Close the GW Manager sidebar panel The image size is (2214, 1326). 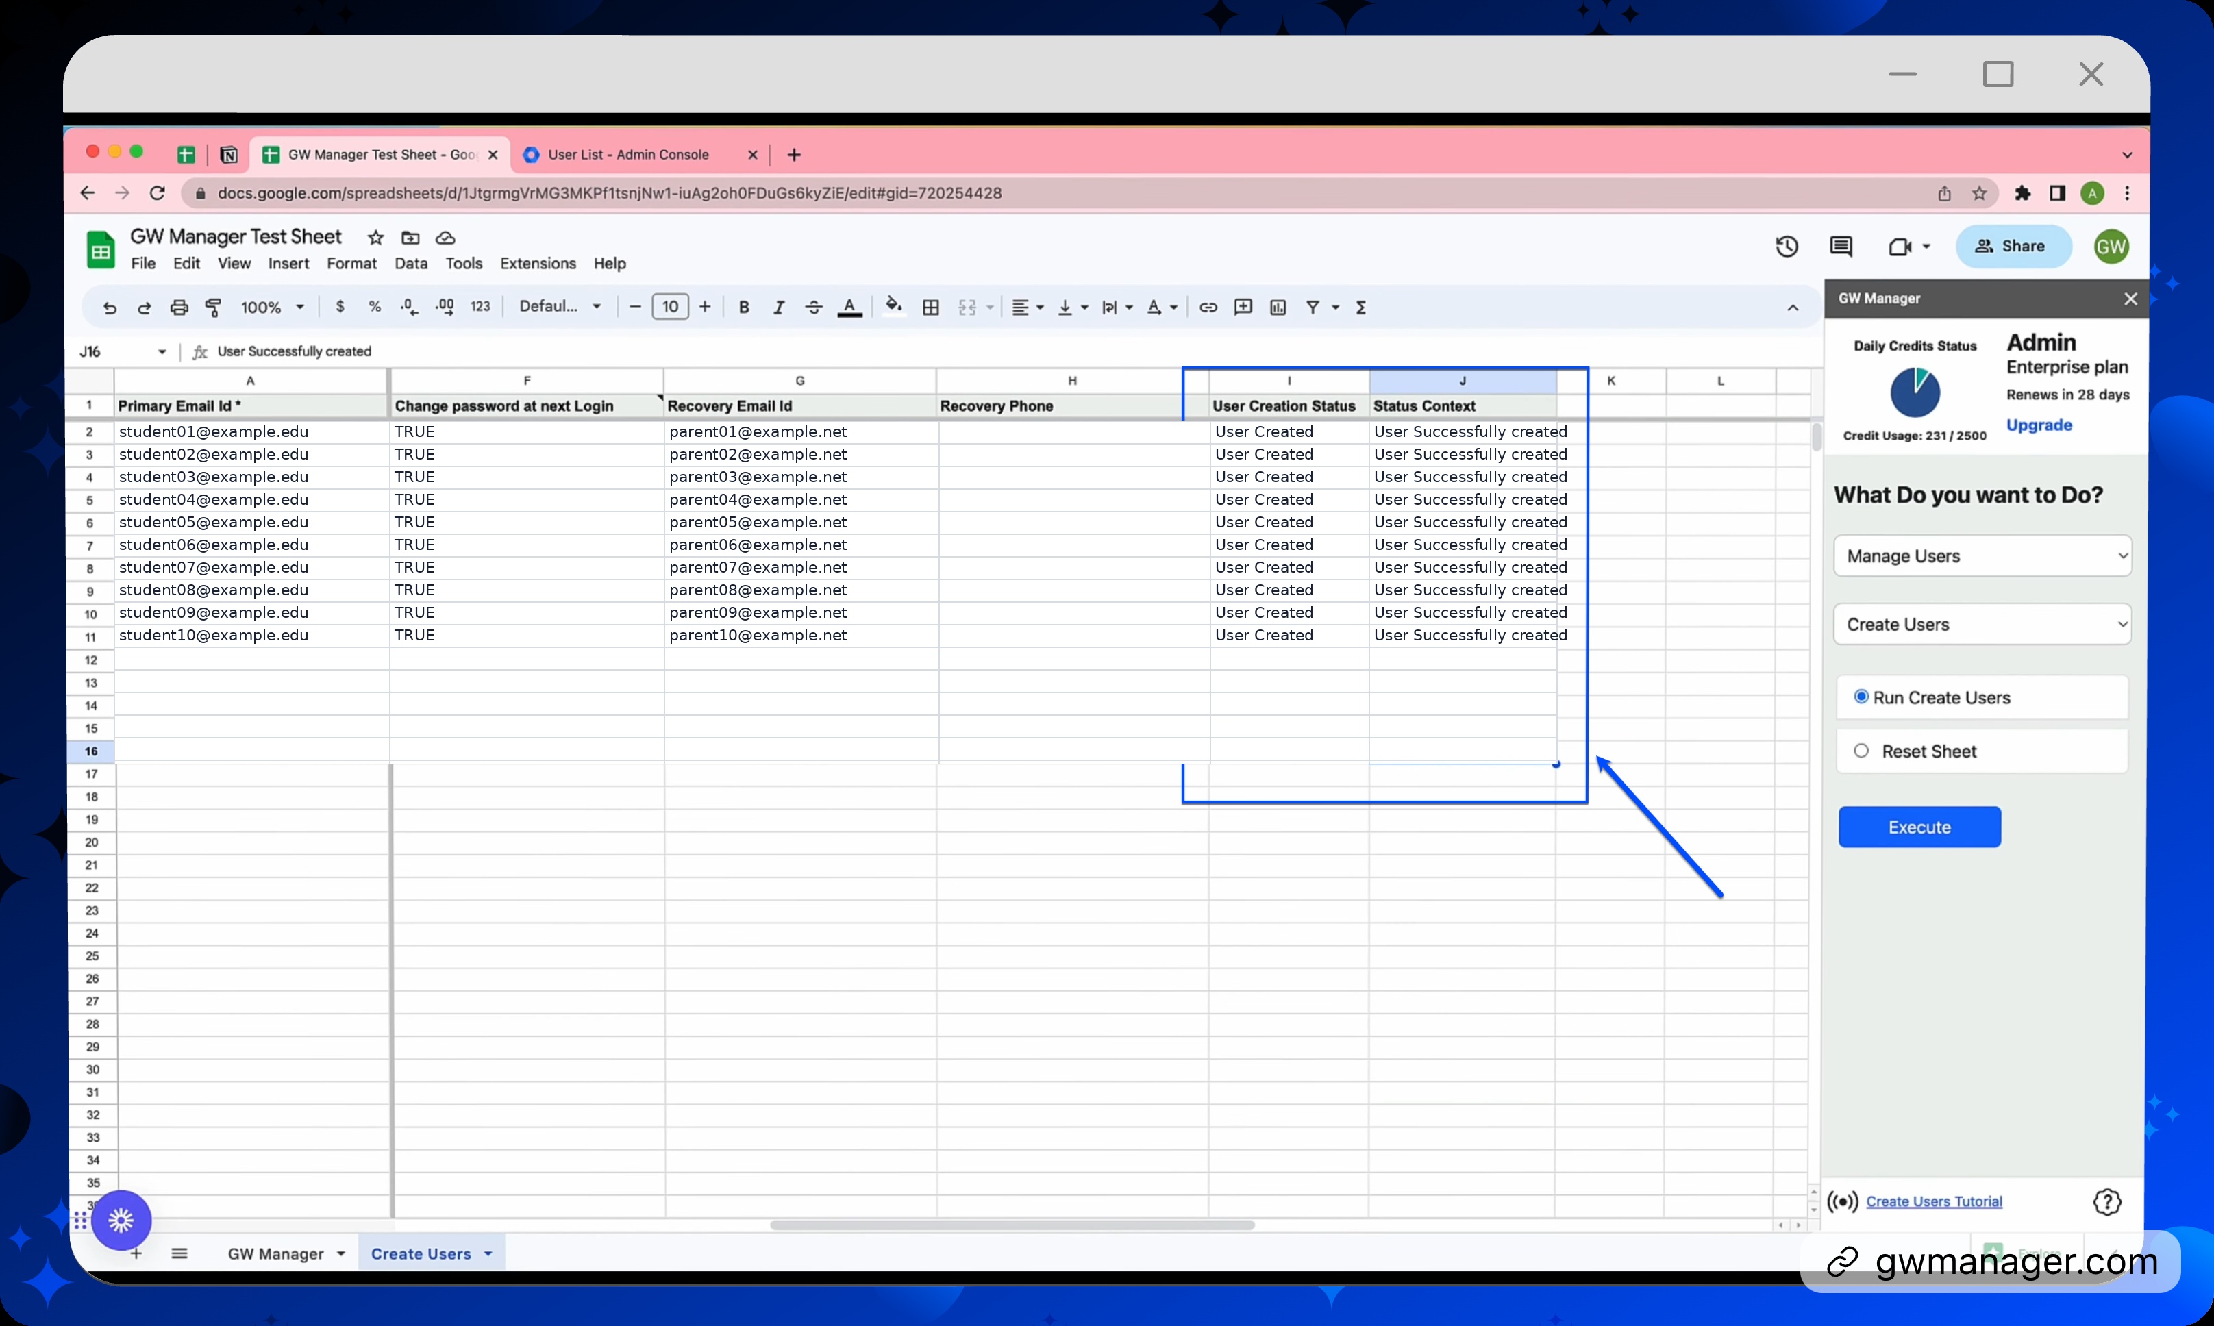[2130, 299]
